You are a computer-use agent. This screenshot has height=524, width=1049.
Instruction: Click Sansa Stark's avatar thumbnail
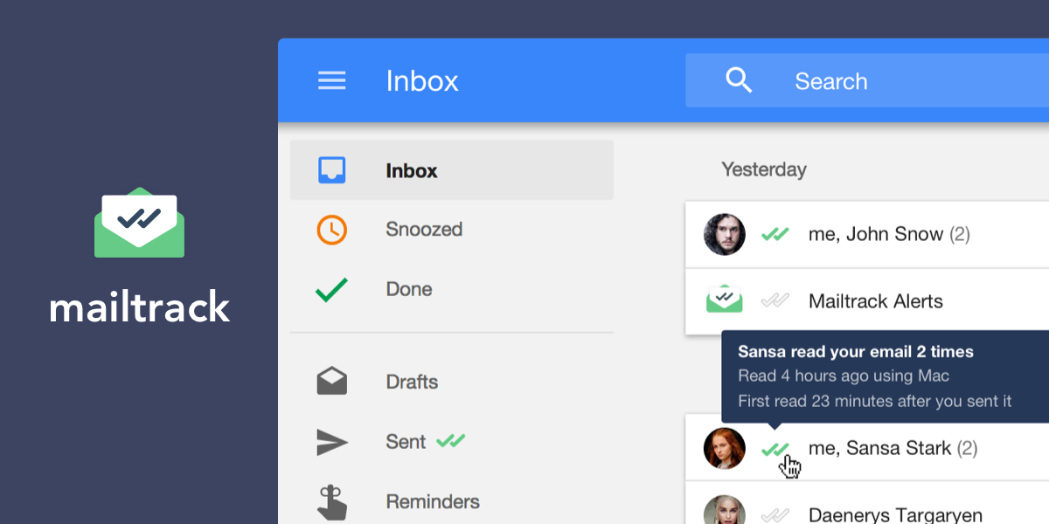724,448
